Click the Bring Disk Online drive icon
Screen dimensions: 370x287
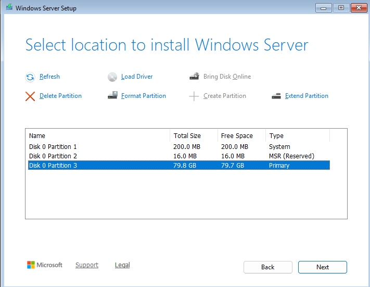194,77
